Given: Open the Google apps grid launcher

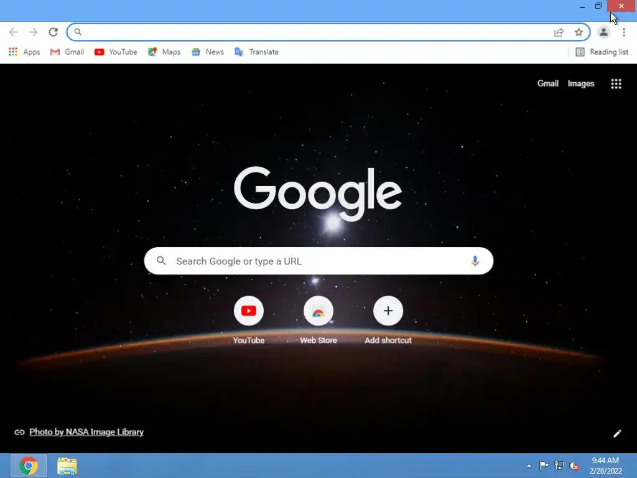Looking at the screenshot, I should click(x=616, y=84).
